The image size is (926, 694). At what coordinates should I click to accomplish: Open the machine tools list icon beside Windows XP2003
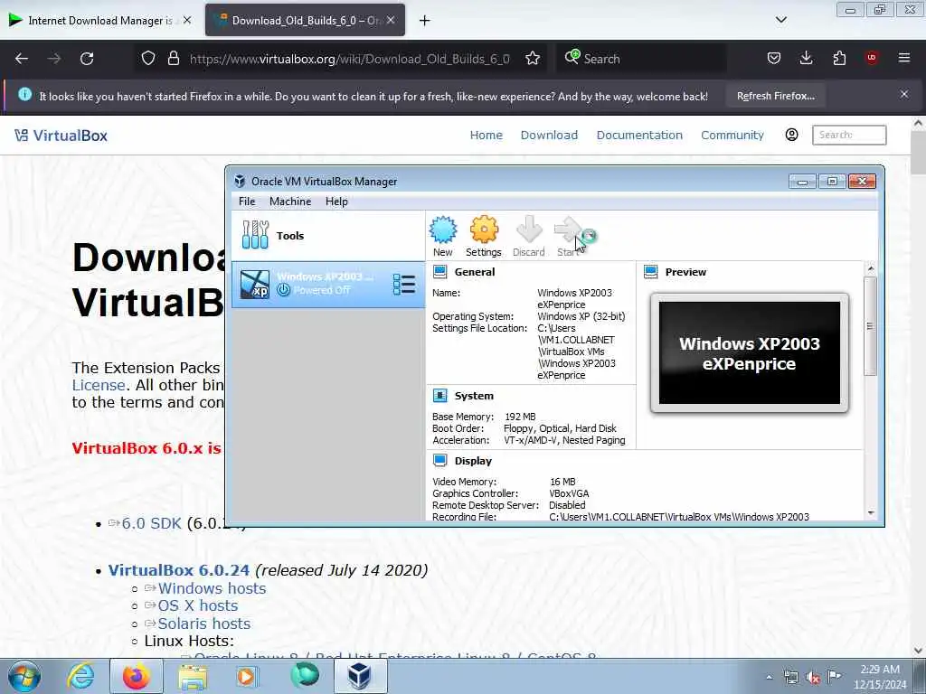click(404, 285)
